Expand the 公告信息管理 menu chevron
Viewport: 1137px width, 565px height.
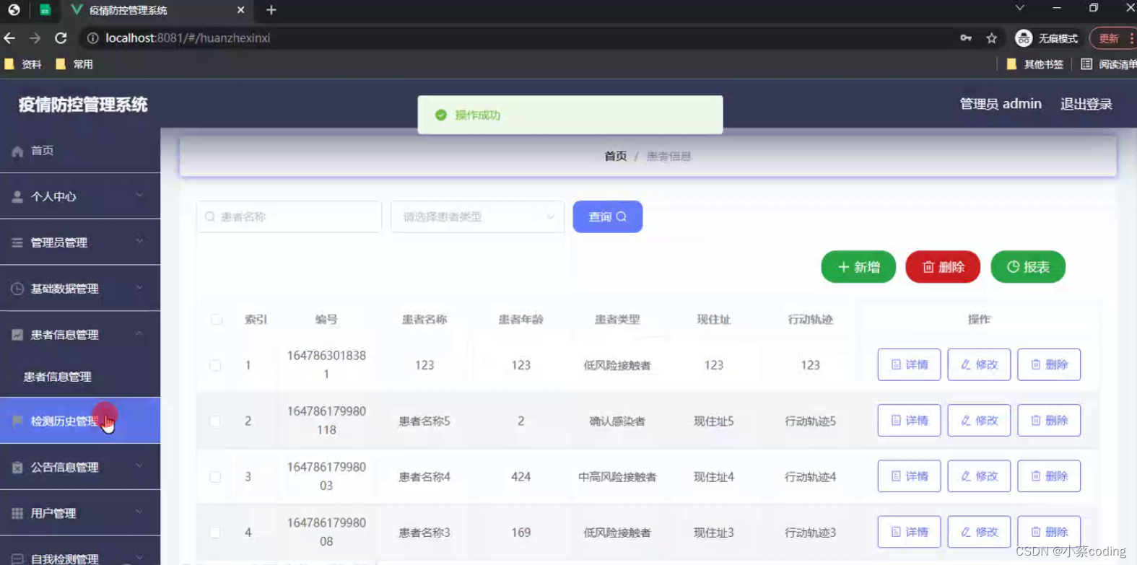click(139, 466)
